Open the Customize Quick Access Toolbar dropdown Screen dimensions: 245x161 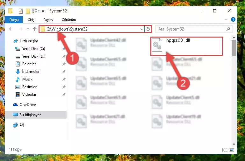point(43,11)
